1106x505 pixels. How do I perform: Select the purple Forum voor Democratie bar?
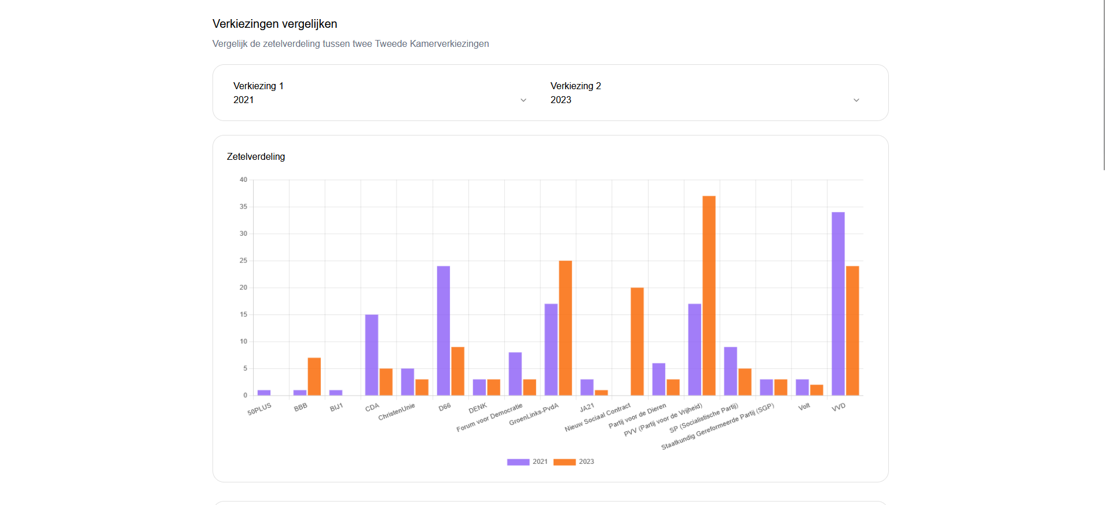[x=515, y=374]
